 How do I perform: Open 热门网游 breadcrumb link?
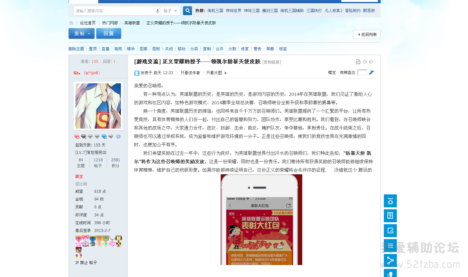(110, 23)
